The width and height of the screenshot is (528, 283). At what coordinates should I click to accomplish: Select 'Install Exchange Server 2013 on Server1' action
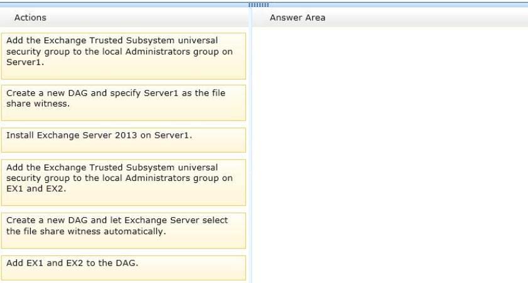124,140
